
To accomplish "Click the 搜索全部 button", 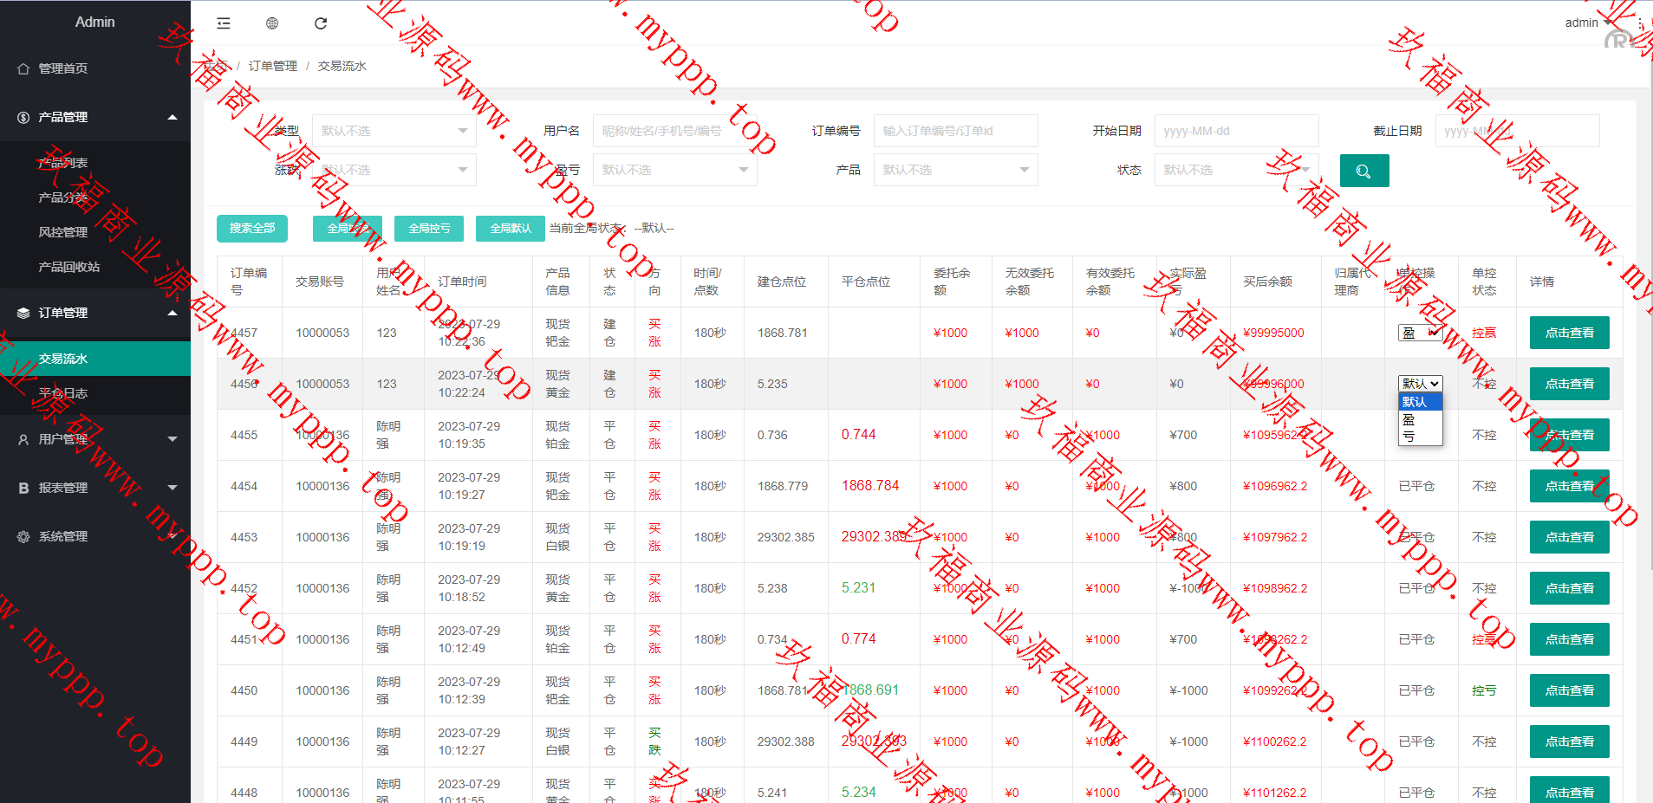I will click(252, 228).
